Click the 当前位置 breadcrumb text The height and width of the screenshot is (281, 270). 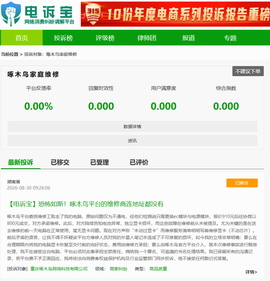tap(10, 54)
